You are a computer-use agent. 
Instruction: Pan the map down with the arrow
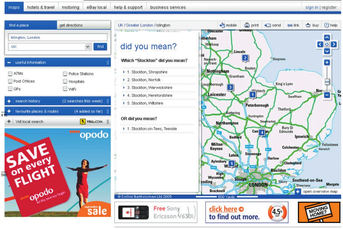(x=327, y=51)
